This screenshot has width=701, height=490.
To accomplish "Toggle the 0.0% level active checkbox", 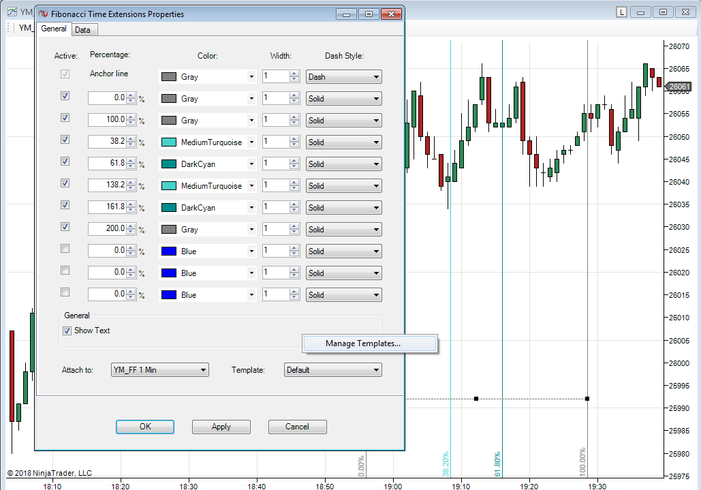I will (x=65, y=95).
